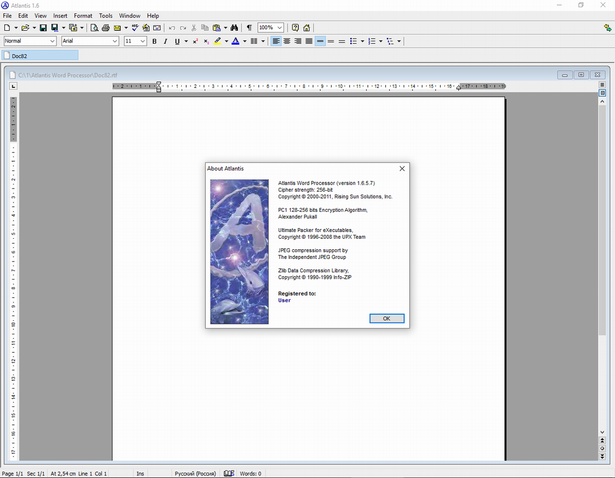Screen dimensions: 615x478
Task: Click the Save As floppy icon
Action: [55, 28]
